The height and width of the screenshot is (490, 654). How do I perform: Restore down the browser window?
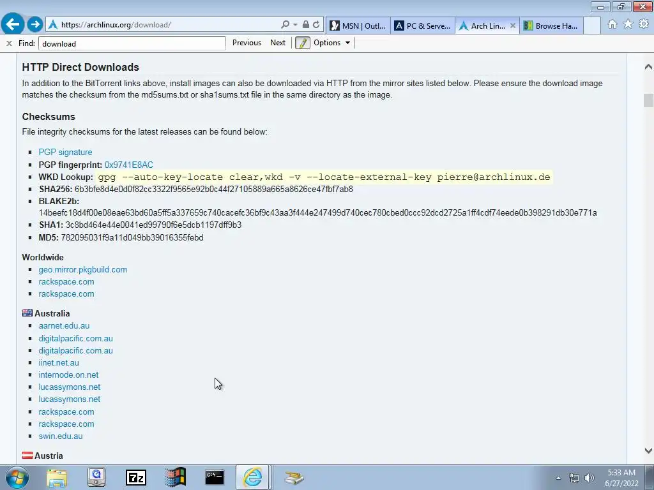tap(622, 6)
